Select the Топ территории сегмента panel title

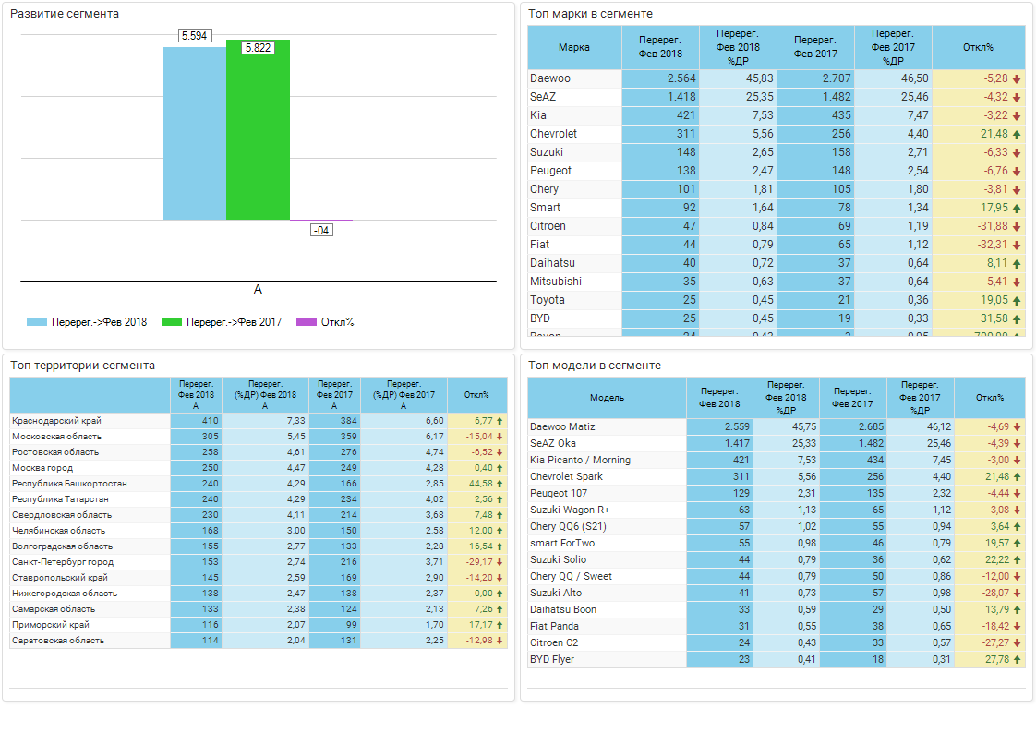pyautogui.click(x=82, y=366)
